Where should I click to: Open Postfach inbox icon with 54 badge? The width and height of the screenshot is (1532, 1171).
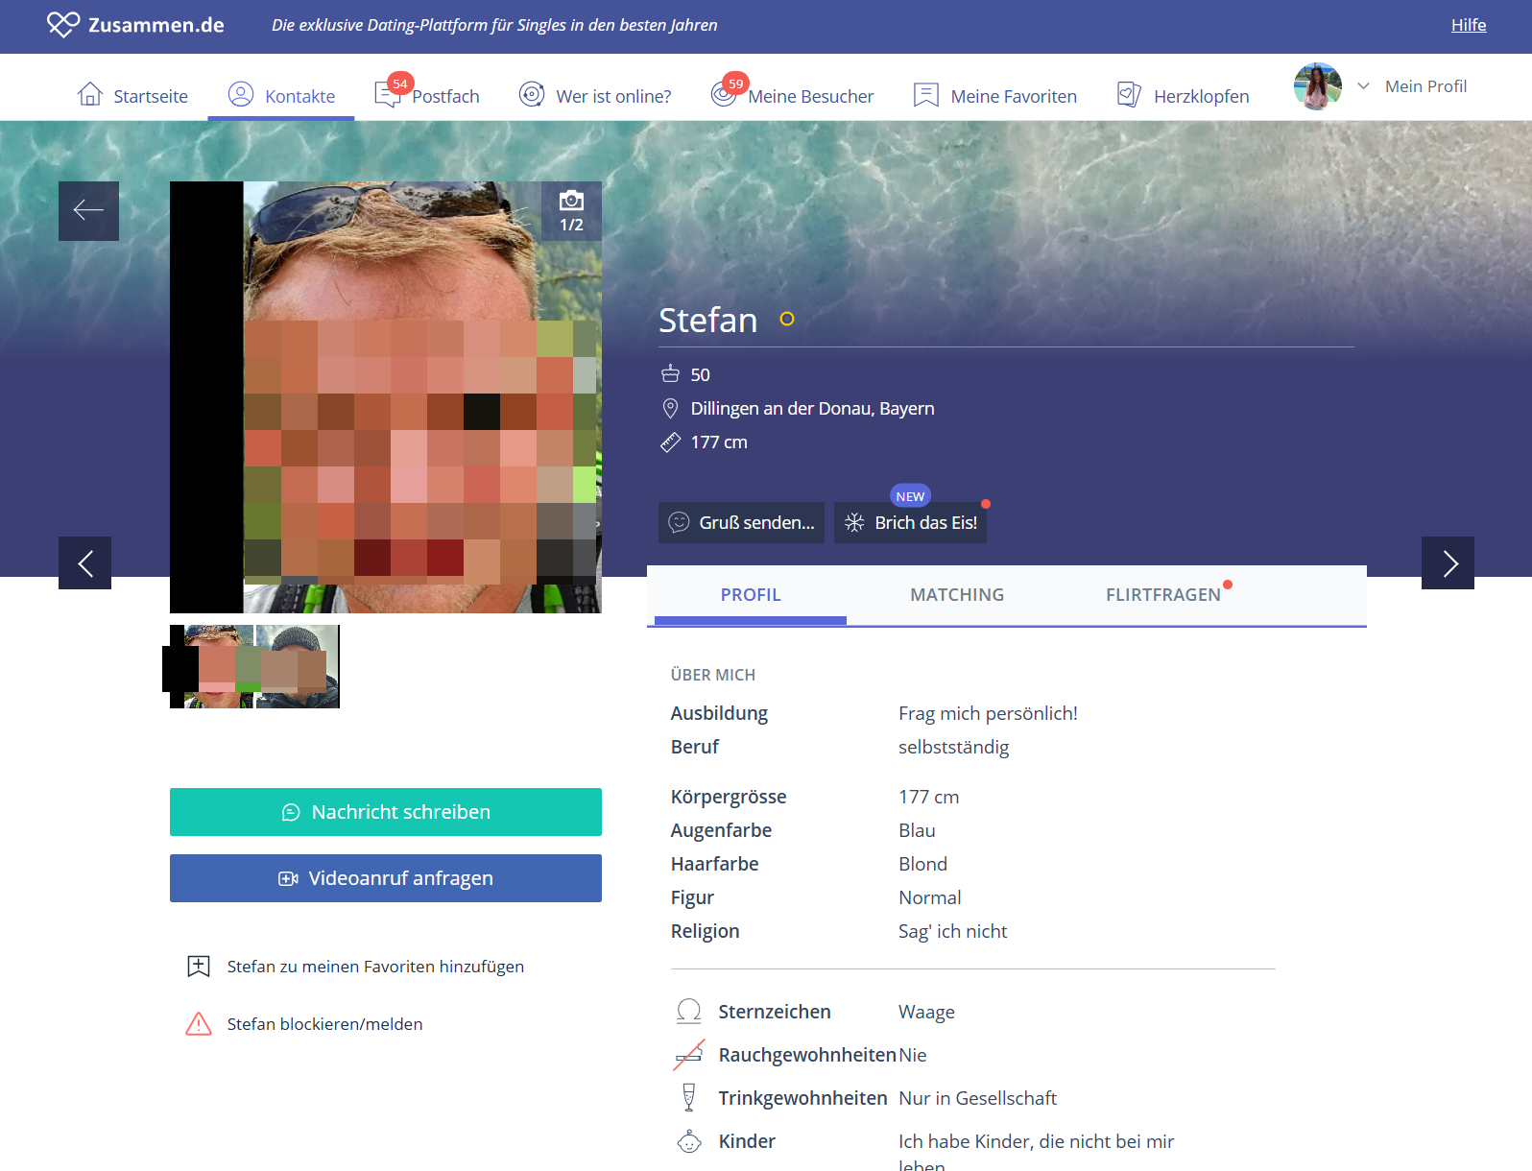click(x=389, y=94)
